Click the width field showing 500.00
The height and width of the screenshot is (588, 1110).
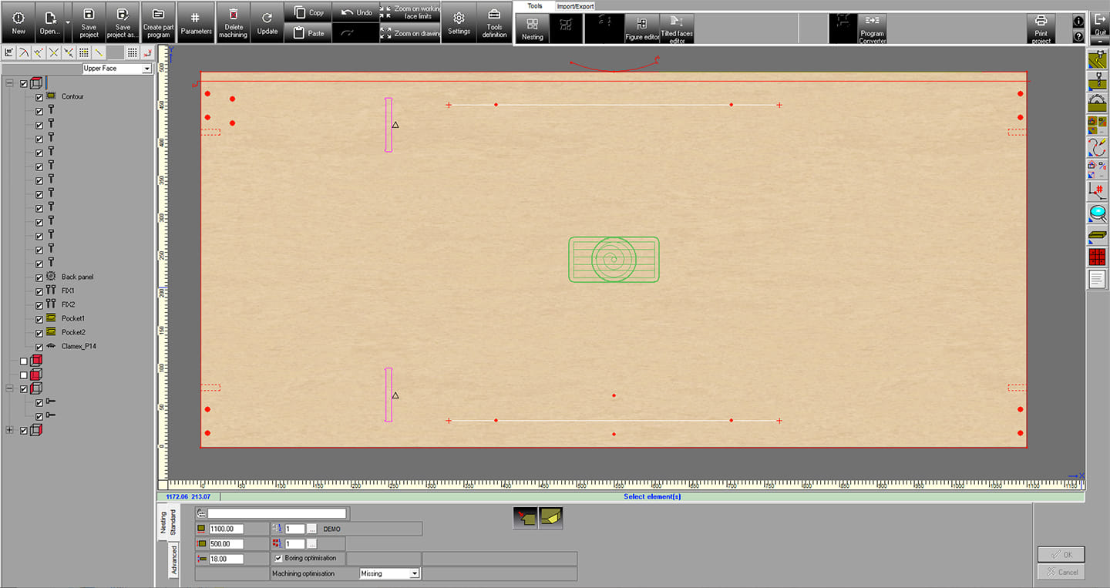click(x=227, y=544)
